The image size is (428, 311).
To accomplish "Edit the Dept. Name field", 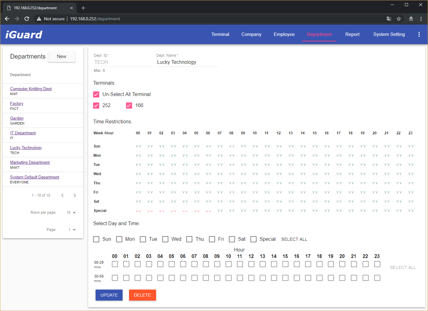I will [x=187, y=62].
